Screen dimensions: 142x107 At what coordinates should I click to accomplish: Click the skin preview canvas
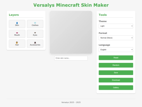(71, 32)
